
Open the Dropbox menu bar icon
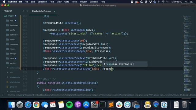point(150,2)
